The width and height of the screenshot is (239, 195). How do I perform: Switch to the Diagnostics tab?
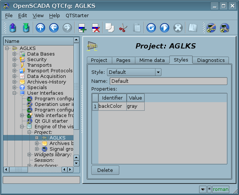[x=211, y=60]
